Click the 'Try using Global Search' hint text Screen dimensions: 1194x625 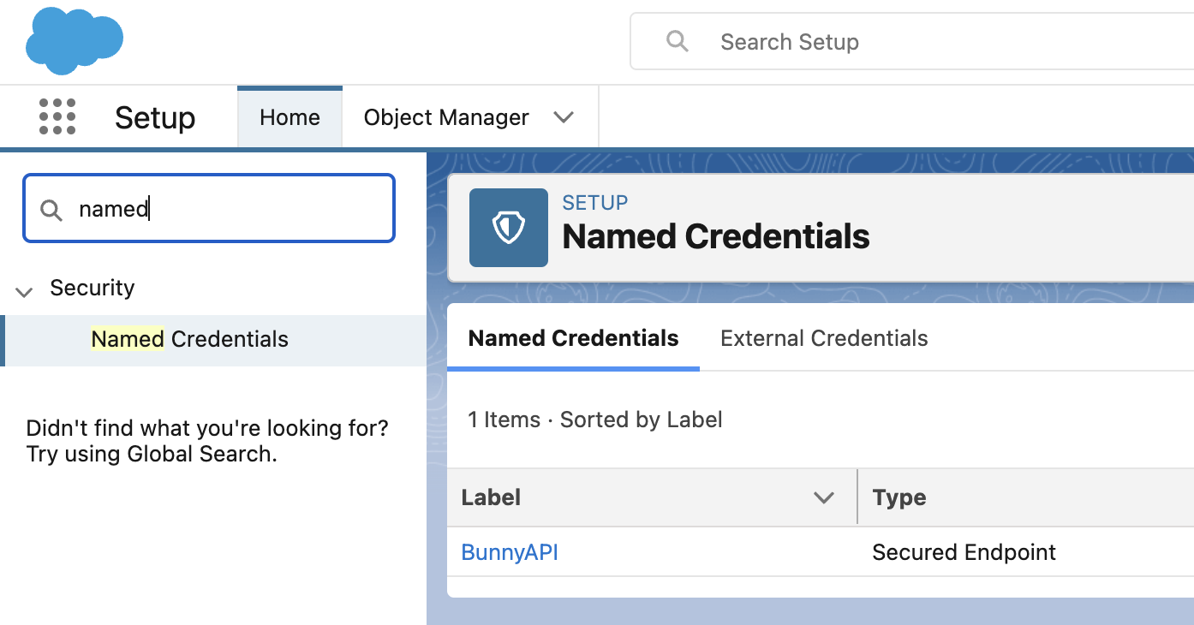(x=152, y=454)
